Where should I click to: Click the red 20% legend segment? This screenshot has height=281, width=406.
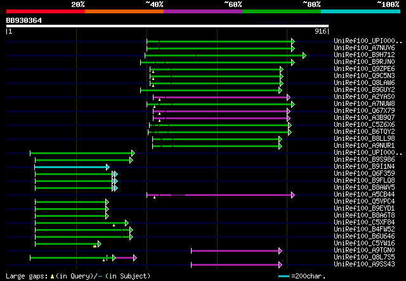pos(46,11)
